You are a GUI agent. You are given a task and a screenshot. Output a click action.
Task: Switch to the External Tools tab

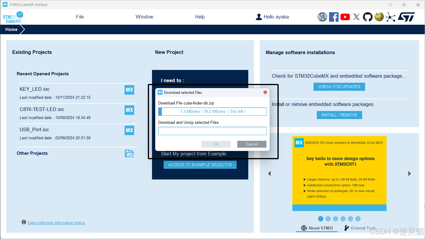360,228
